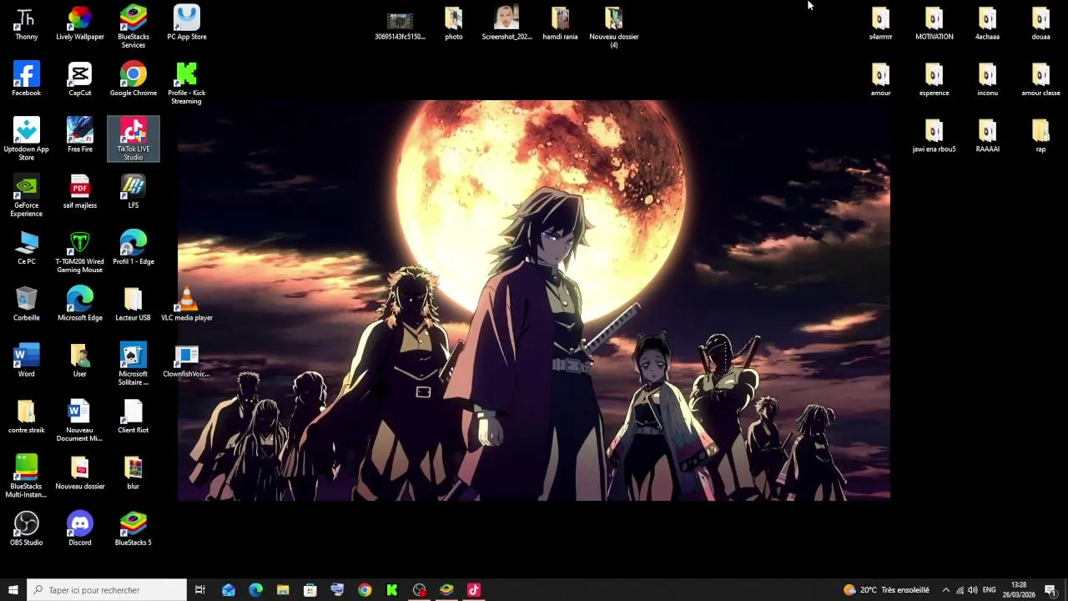Select the inconu folder

[988, 79]
